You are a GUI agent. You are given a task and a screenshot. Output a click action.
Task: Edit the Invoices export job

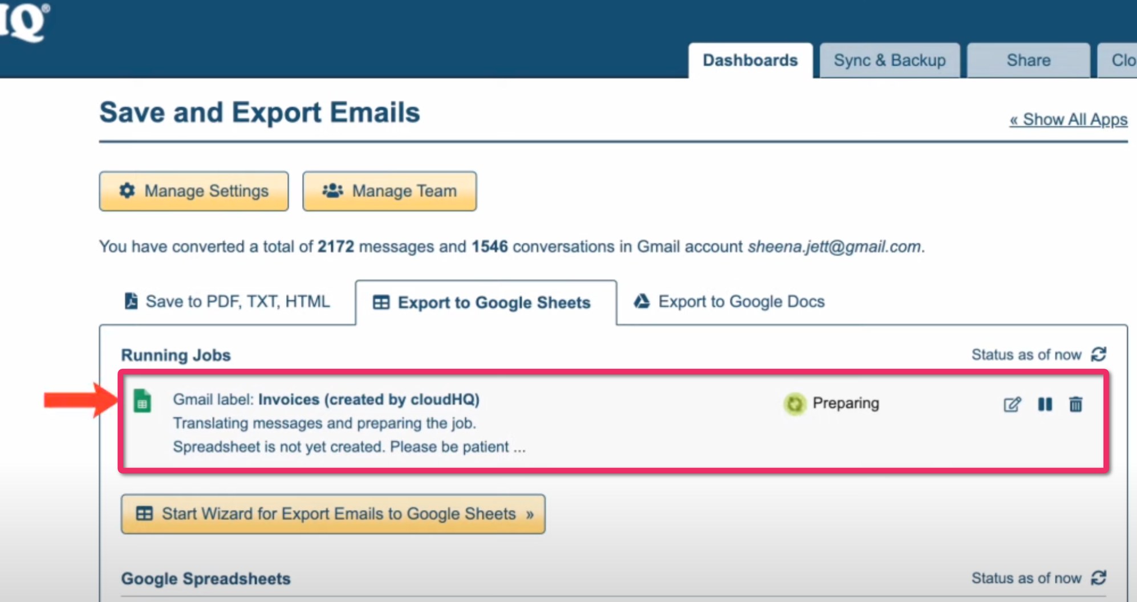click(1012, 404)
